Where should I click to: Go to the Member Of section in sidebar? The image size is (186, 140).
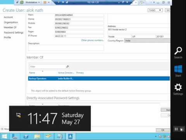[10, 27]
